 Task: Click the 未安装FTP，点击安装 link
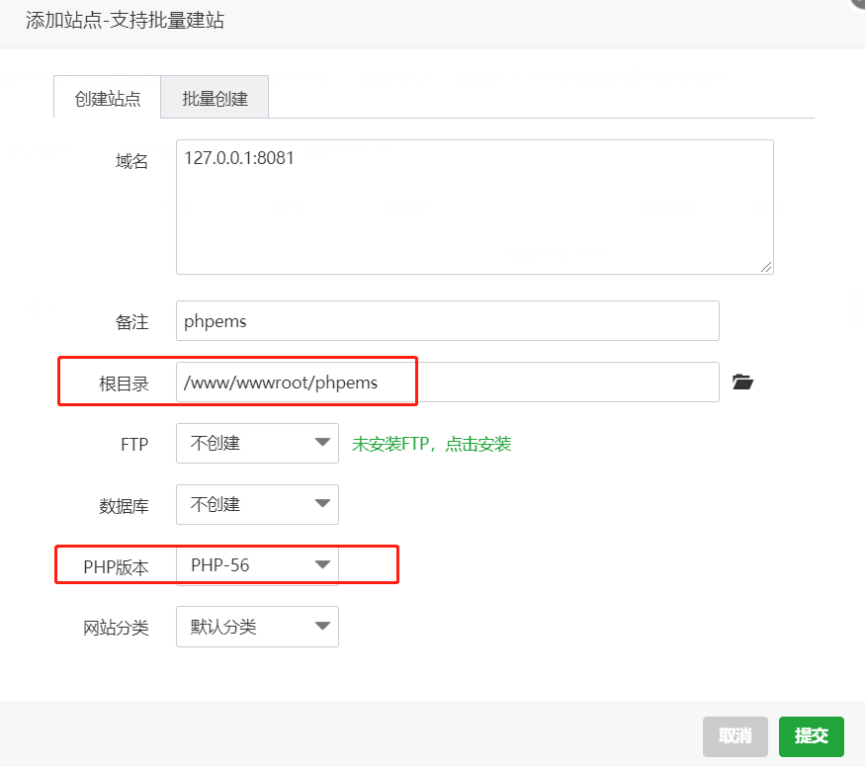pyautogui.click(x=431, y=445)
